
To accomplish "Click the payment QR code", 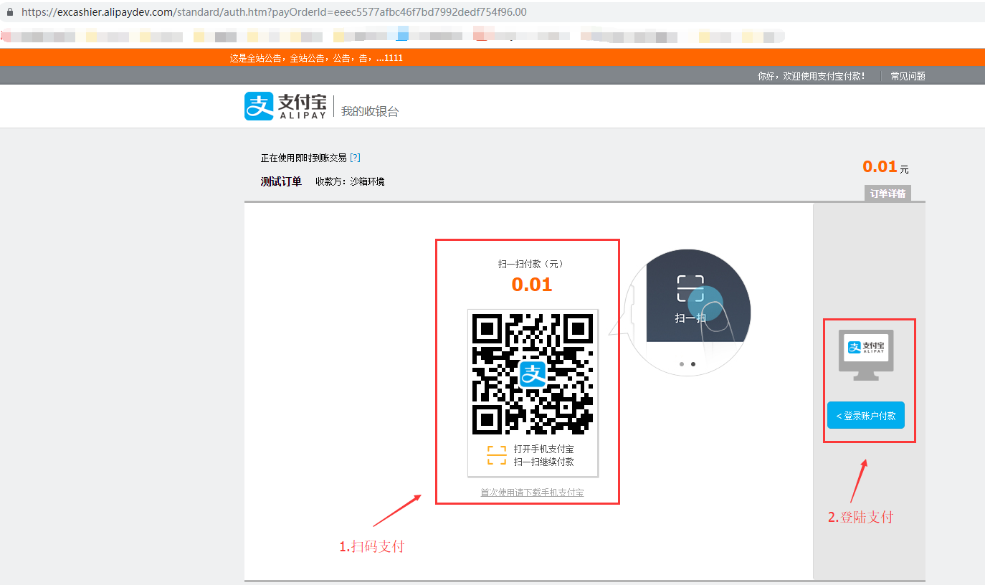I will [x=533, y=374].
